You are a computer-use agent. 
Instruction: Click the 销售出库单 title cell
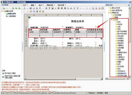78,21
